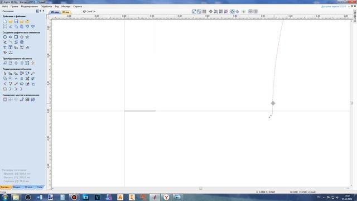Open the Моделирование menu
Screen dimensions: 357x201
pyautogui.click(x=30, y=7)
